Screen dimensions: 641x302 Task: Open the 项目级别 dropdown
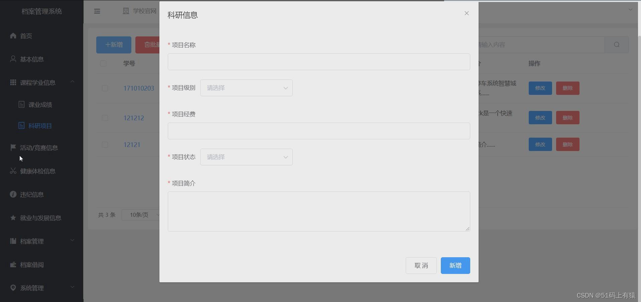pyautogui.click(x=246, y=88)
